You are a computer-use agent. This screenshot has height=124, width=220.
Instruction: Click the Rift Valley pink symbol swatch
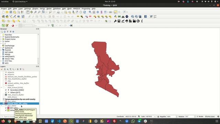8,108
